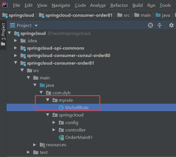Collapse springcloud-consumer-order81 module
The width and height of the screenshot is (176, 157).
pos(16,63)
